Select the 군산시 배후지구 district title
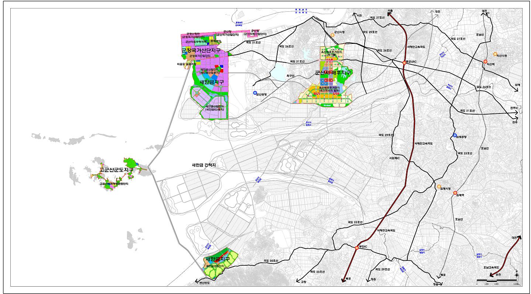The width and height of the screenshot is (531, 294). pos(332,73)
